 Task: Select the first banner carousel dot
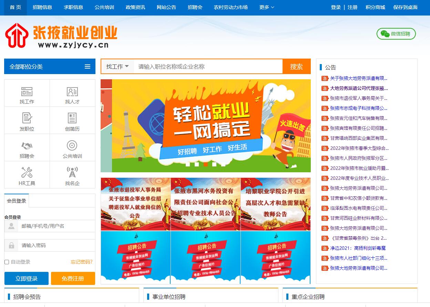click(188, 164)
